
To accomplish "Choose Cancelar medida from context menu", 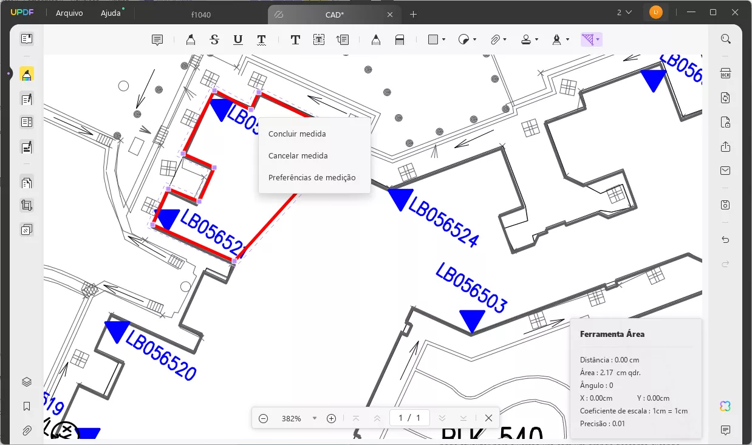I will (298, 156).
